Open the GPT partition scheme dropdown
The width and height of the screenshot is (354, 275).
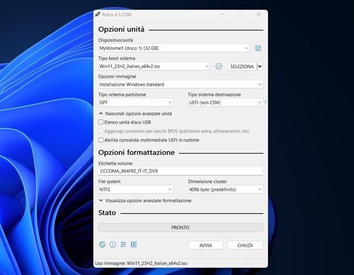[136, 103]
